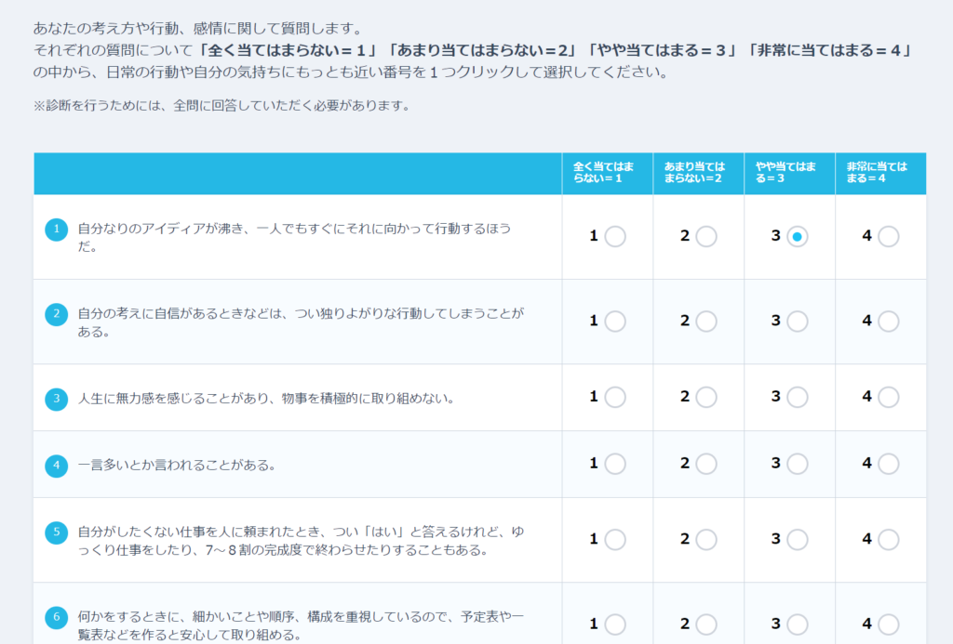Click the question 1 number badge

point(57,229)
